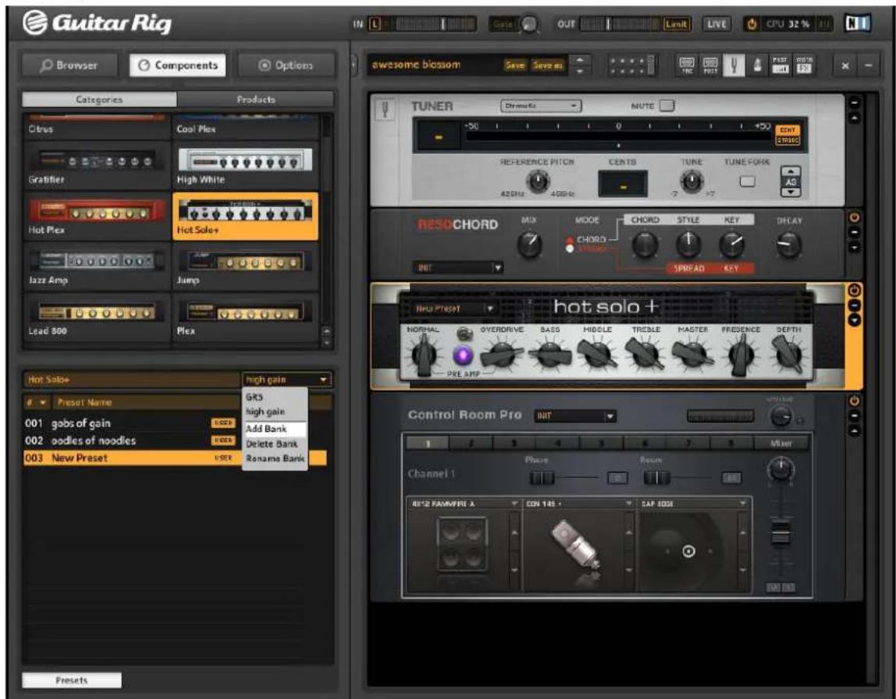Image resolution: width=896 pixels, height=699 pixels.
Task: Save the awesome blossom preset
Action: 514,65
